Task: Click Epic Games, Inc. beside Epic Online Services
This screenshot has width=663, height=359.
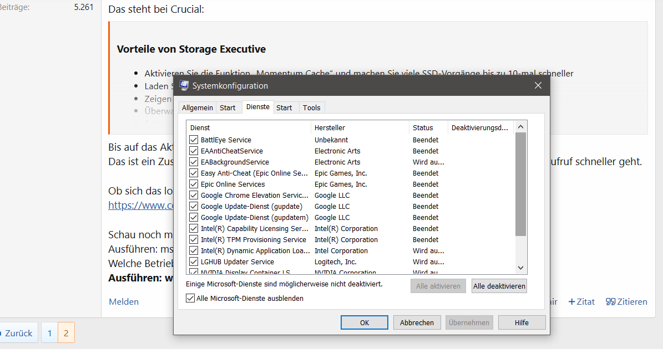Action: tap(341, 184)
